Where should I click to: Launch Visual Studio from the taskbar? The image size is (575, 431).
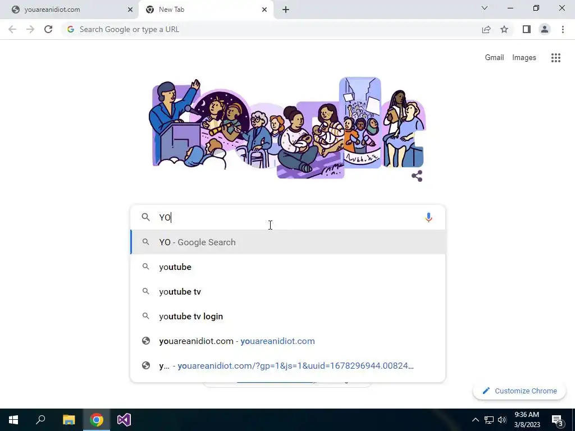pyautogui.click(x=124, y=420)
